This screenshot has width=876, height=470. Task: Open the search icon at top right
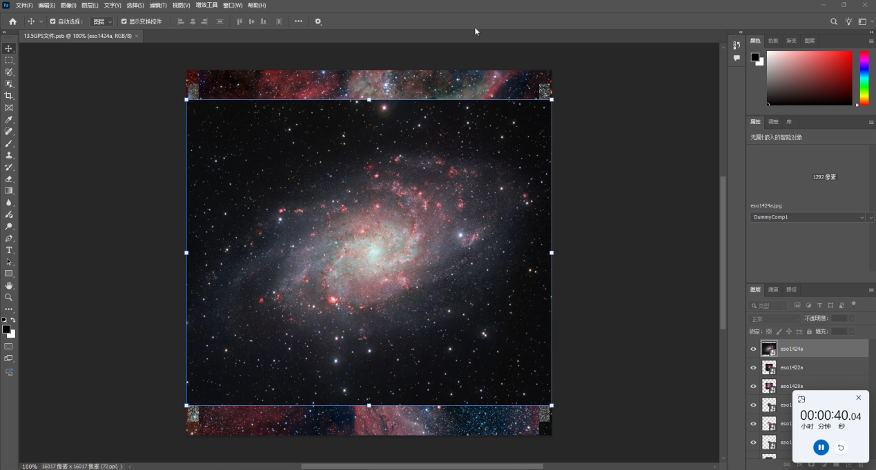click(x=834, y=21)
